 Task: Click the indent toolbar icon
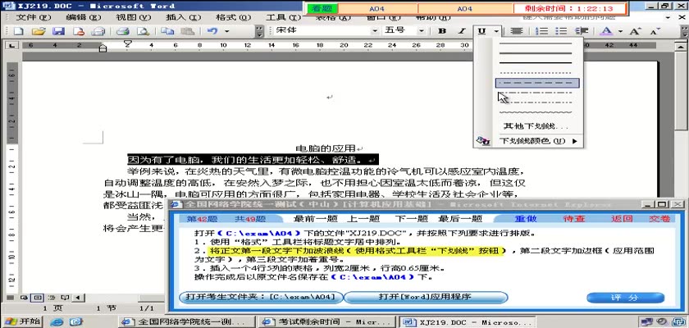click(x=582, y=31)
